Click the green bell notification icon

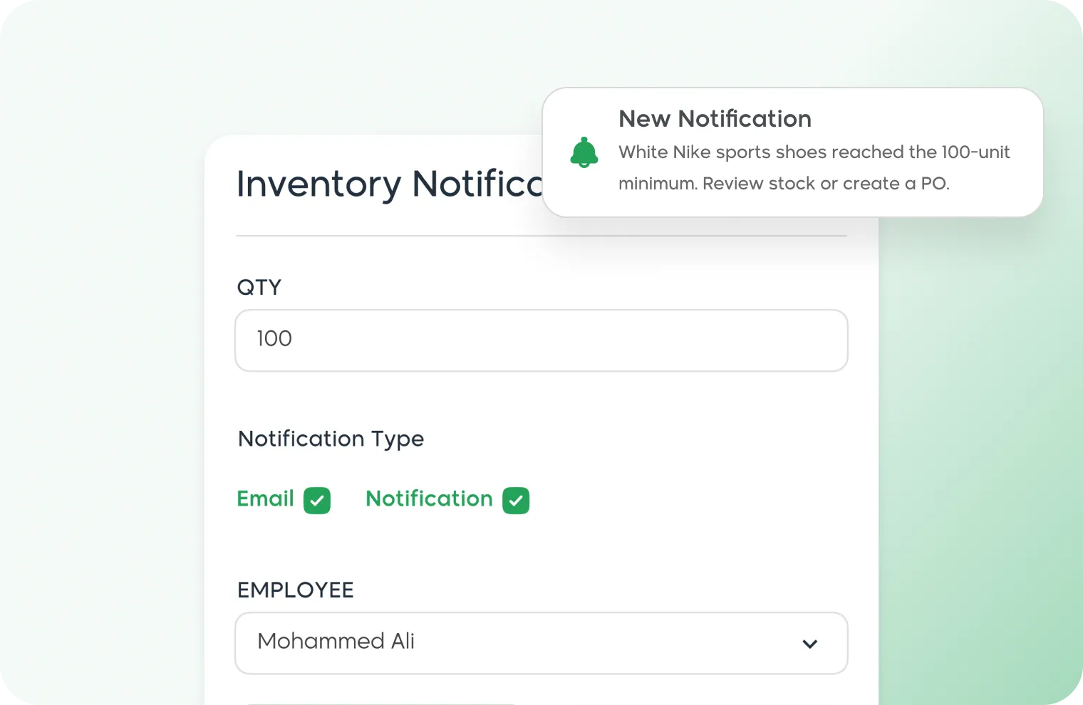(584, 152)
